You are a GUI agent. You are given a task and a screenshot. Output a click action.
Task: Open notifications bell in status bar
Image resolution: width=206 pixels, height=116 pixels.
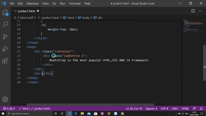tap(201, 109)
